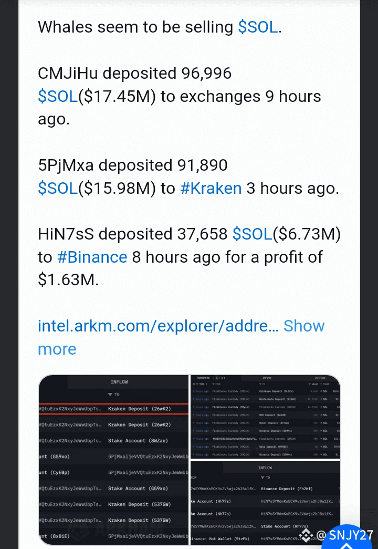
Task: Click the INFLOW header in left thumbnail
Action: click(x=119, y=381)
